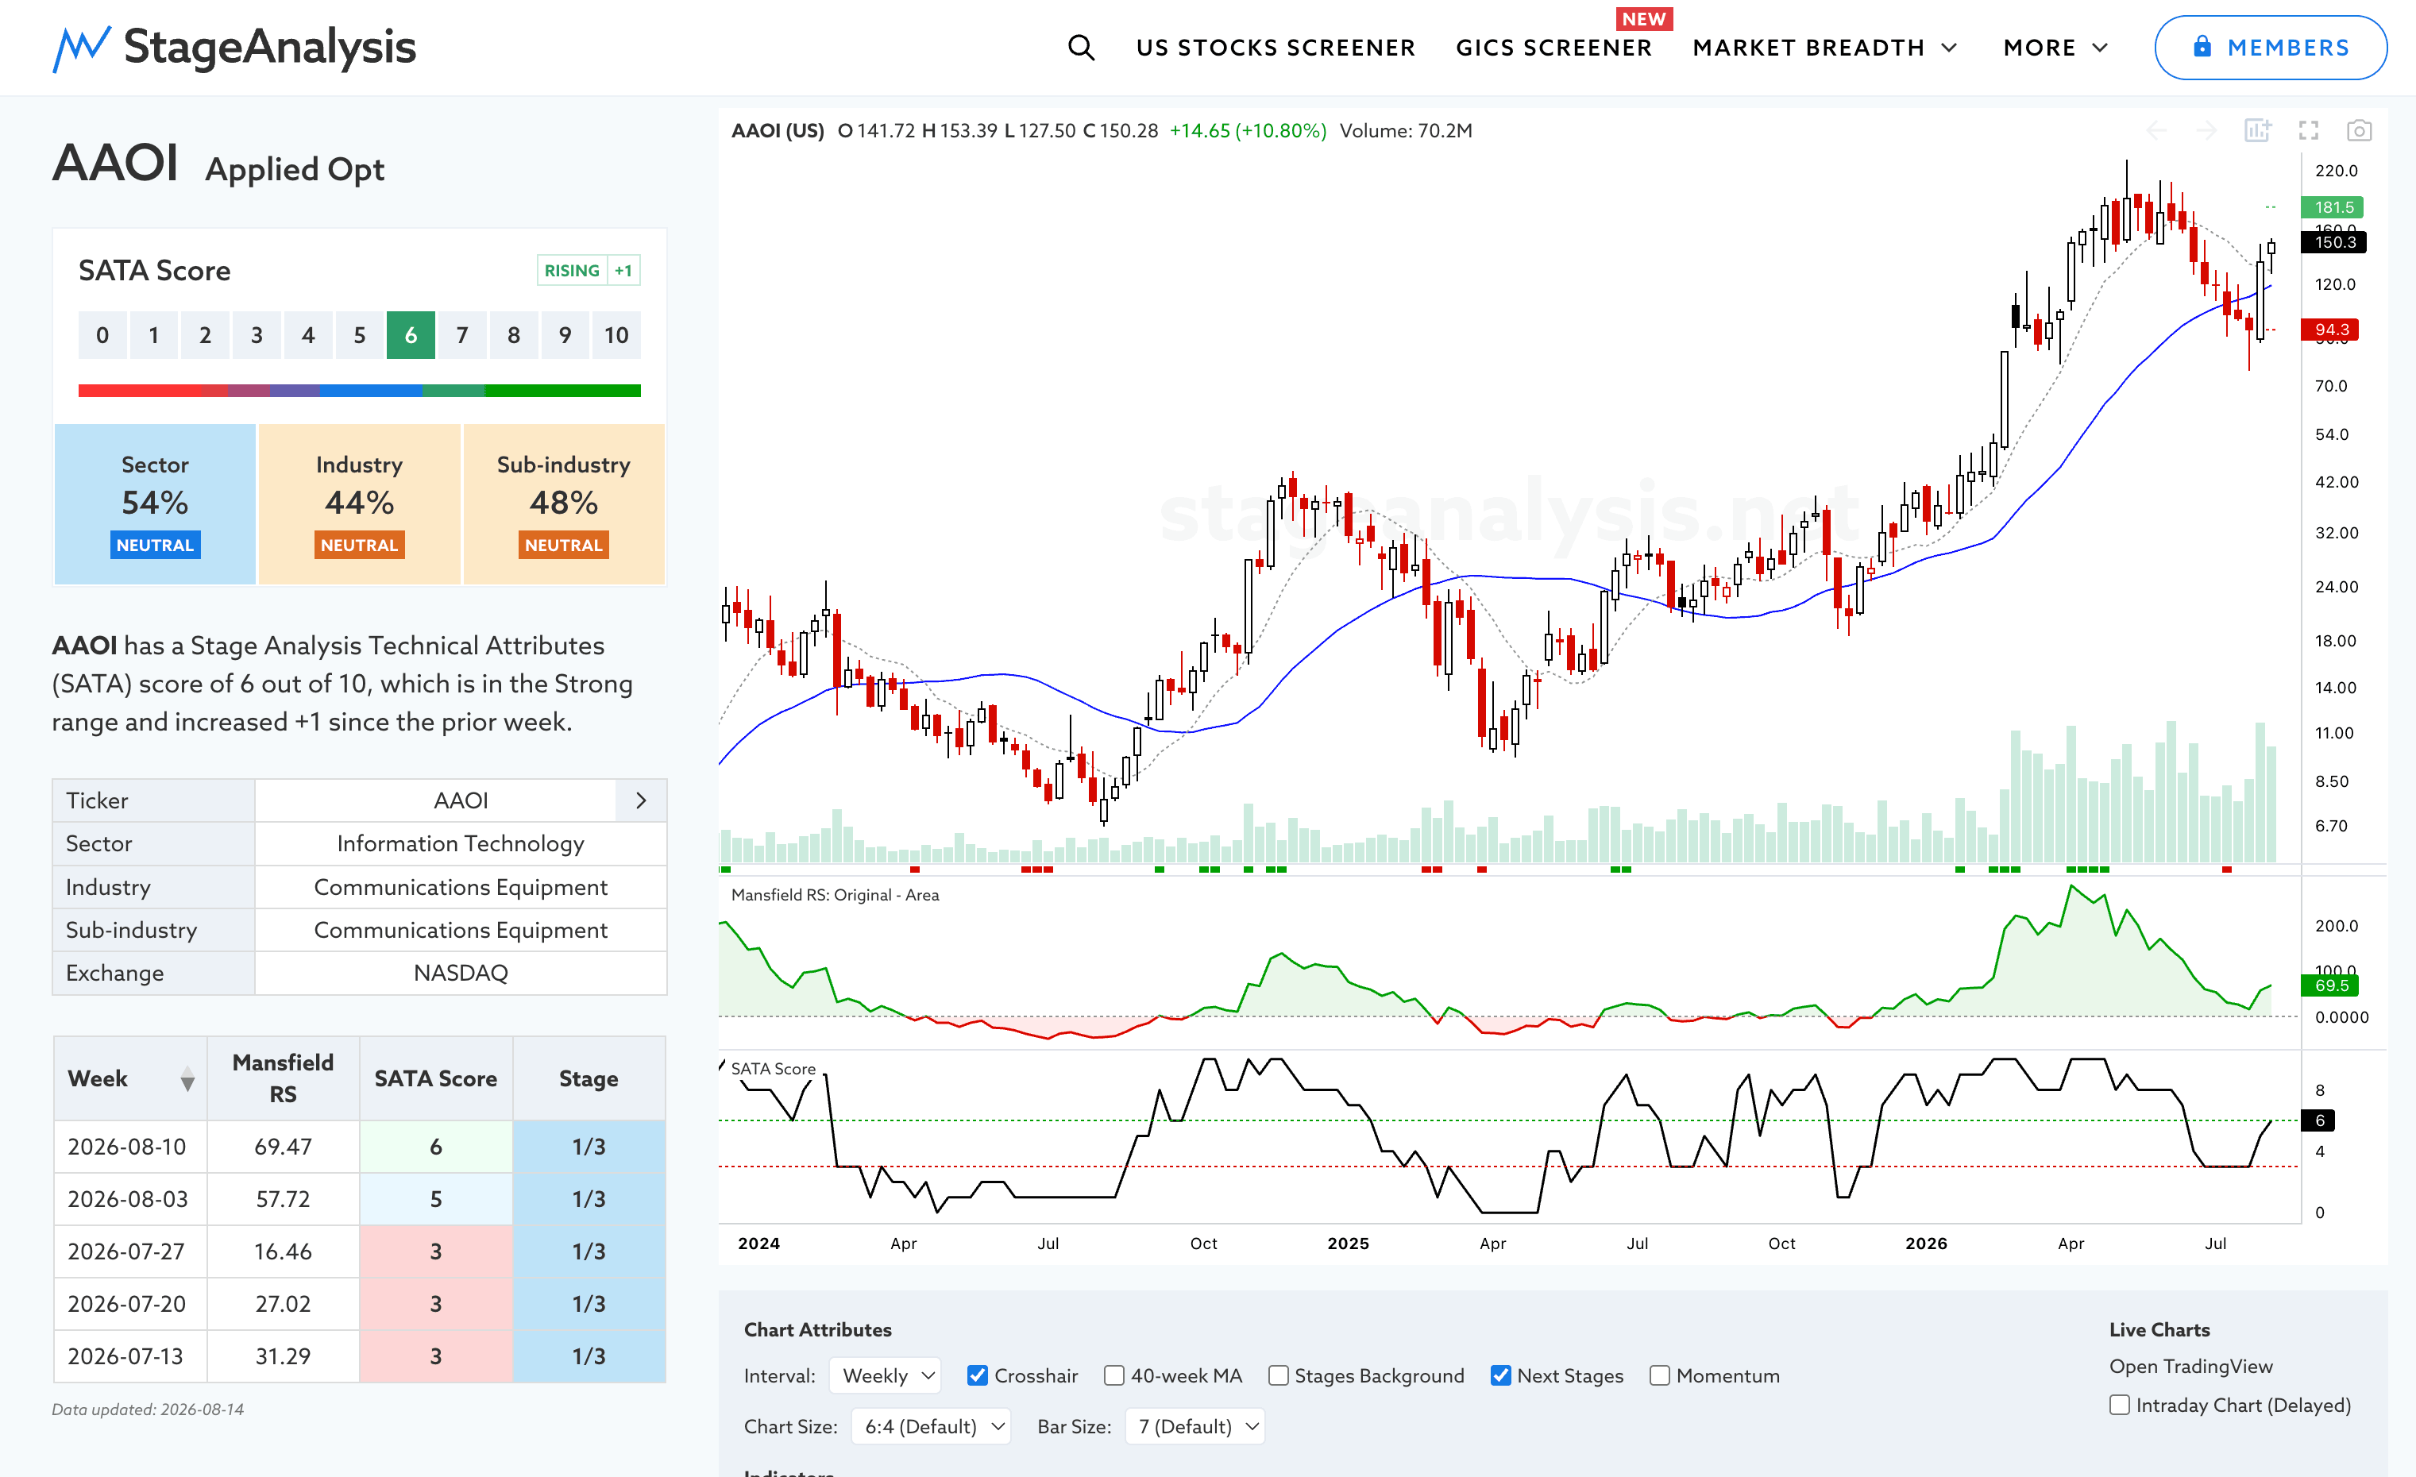Click Mansfield RS value 31.29
Image resolution: width=2416 pixels, height=1477 pixels.
coord(284,1356)
